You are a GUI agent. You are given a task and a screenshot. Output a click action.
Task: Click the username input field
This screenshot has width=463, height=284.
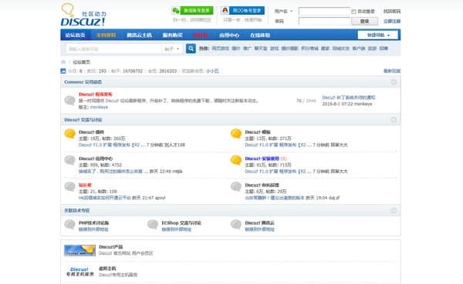[324, 12]
